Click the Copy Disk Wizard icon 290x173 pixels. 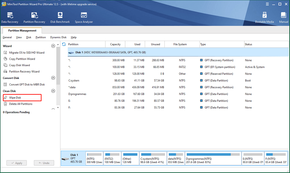point(5,65)
